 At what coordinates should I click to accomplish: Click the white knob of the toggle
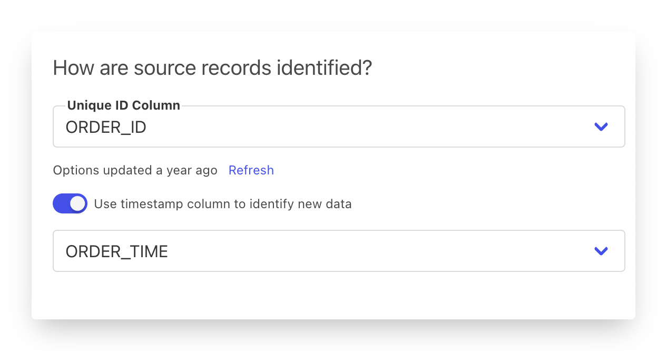tap(78, 203)
